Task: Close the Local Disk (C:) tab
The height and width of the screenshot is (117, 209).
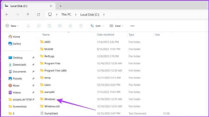Action: click(x=51, y=6)
